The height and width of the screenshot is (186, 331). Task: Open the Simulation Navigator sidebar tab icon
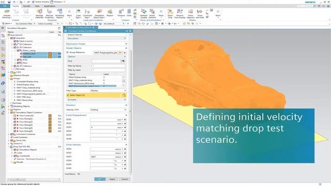coord(3,36)
